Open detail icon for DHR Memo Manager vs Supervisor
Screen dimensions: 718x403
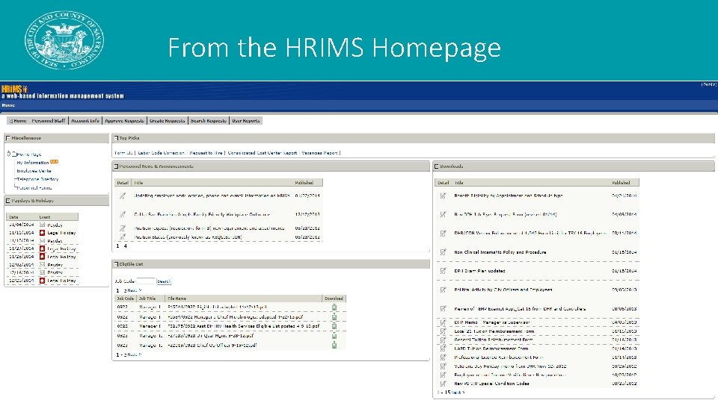(443, 322)
